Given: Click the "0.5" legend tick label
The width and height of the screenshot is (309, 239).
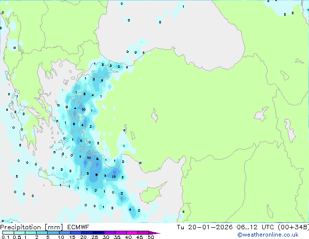Looking at the screenshot, I should (17, 237).
